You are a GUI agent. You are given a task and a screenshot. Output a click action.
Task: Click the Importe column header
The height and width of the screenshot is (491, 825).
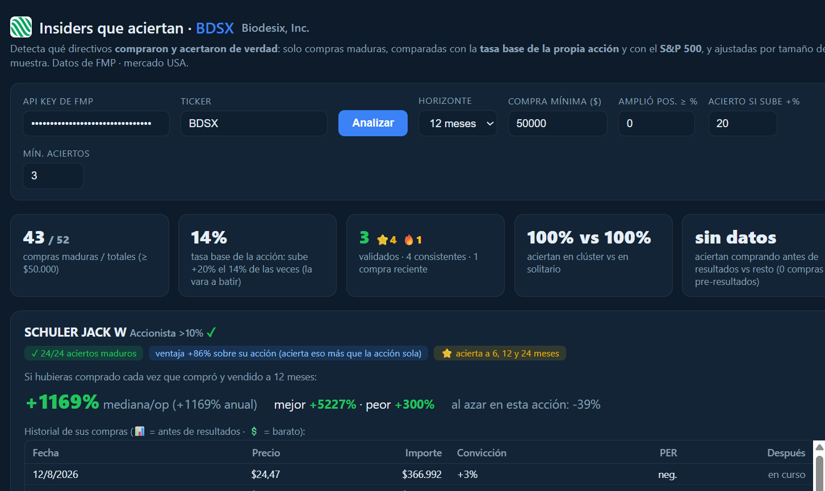[424, 453]
